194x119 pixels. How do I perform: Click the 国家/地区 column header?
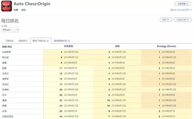[7, 46]
